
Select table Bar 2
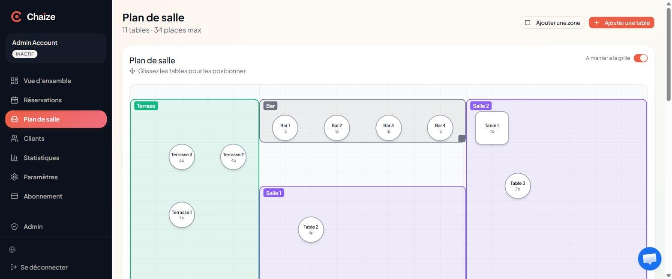337,128
